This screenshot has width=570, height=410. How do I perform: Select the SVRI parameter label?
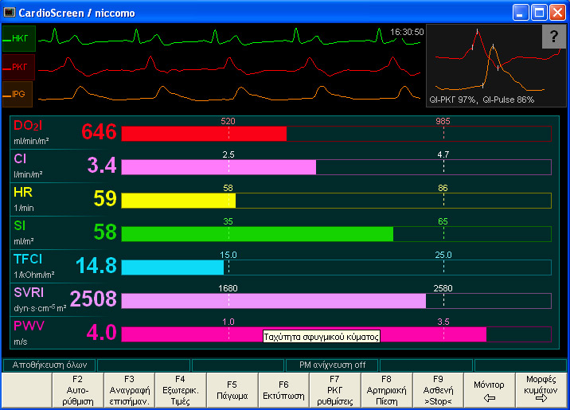click(x=30, y=294)
